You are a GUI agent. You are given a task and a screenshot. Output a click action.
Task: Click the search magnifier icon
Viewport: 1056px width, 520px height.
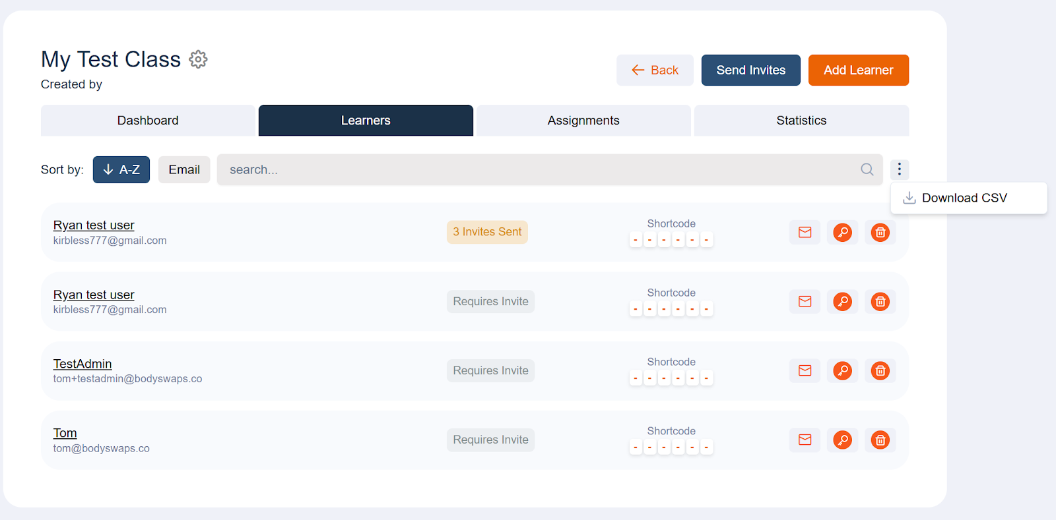(x=867, y=169)
